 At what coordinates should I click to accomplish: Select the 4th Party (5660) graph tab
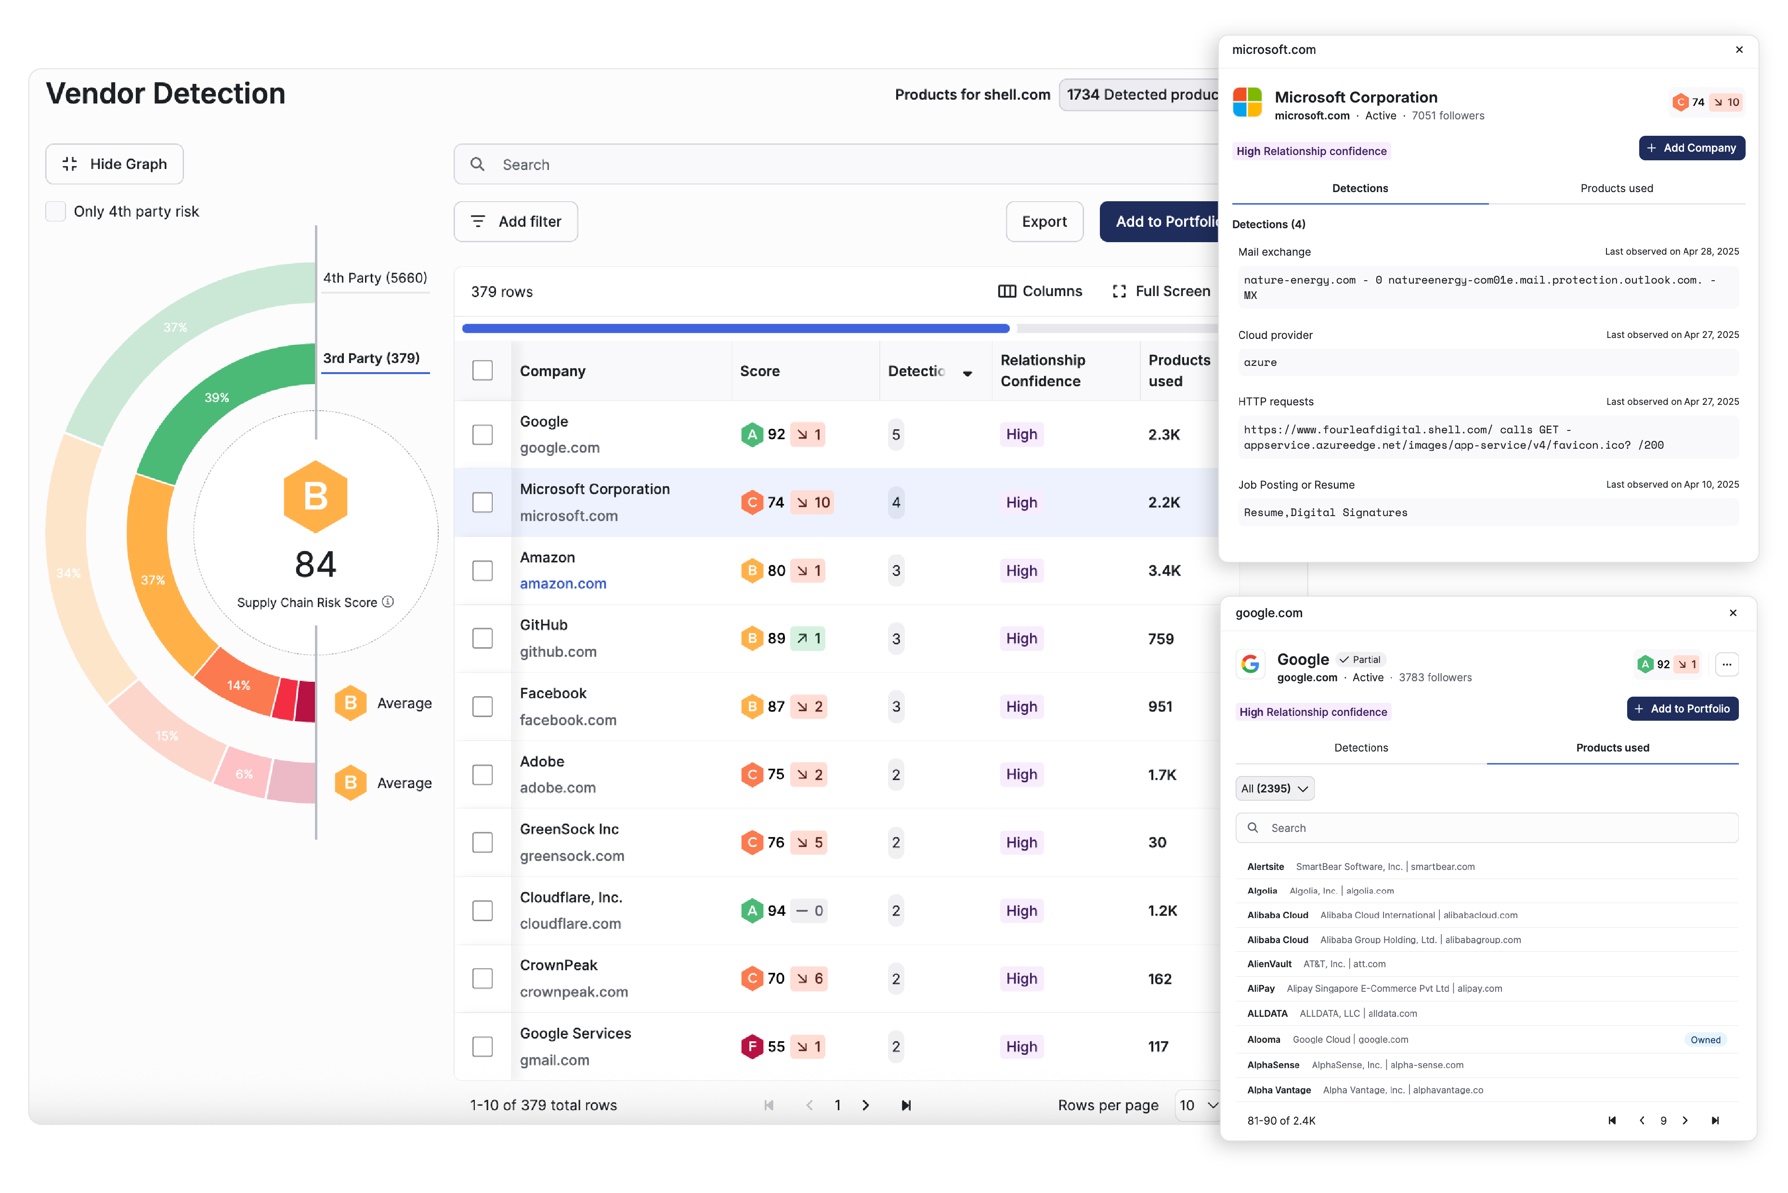point(375,278)
